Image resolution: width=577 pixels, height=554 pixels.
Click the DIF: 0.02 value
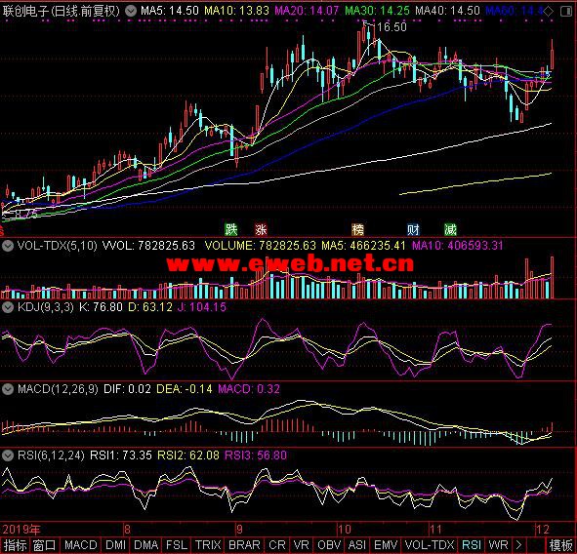tap(127, 389)
